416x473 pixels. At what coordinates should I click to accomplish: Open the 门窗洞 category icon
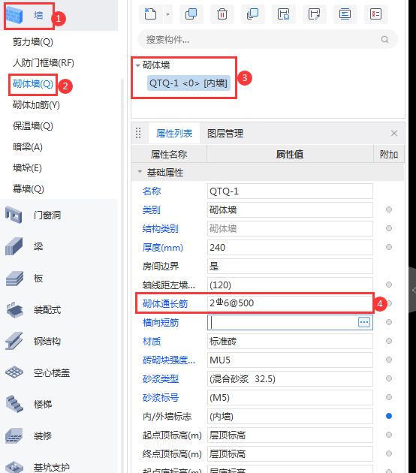pos(14,215)
